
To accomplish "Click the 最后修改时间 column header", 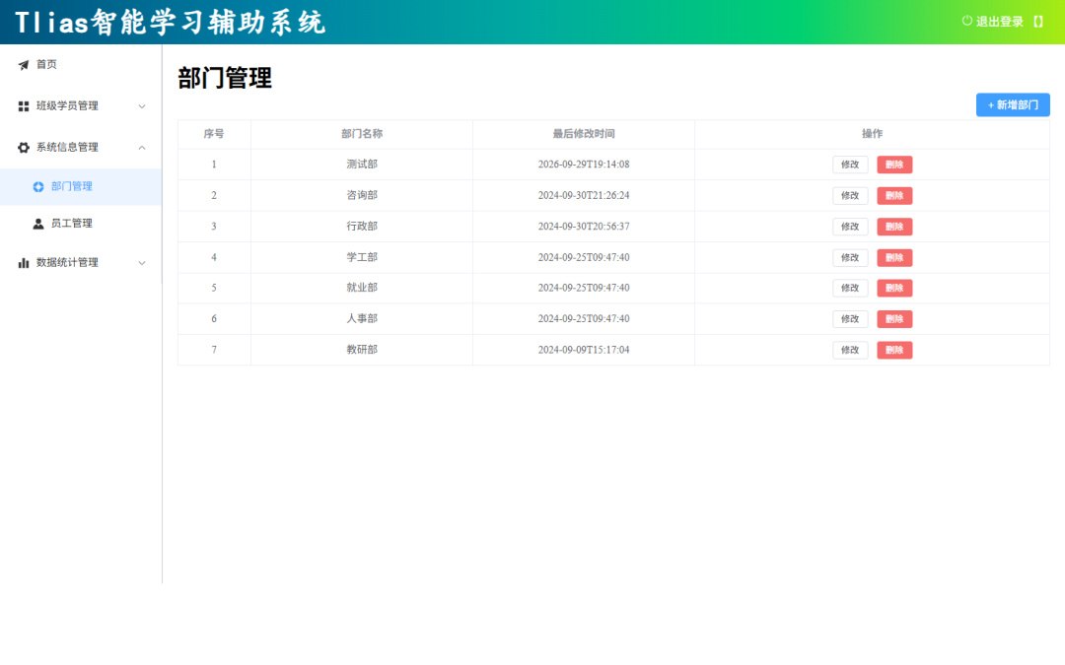I will click(x=584, y=134).
